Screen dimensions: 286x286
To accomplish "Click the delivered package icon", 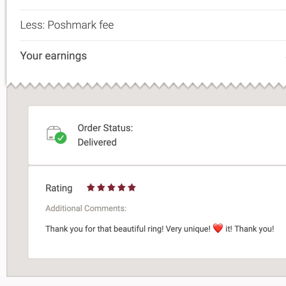I will point(57,135).
